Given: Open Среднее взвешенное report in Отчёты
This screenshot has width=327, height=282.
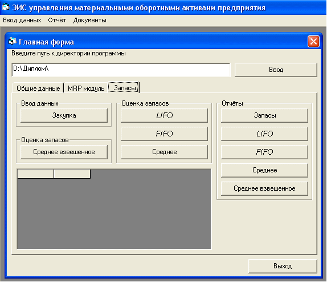Looking at the screenshot, I should click(x=265, y=188).
